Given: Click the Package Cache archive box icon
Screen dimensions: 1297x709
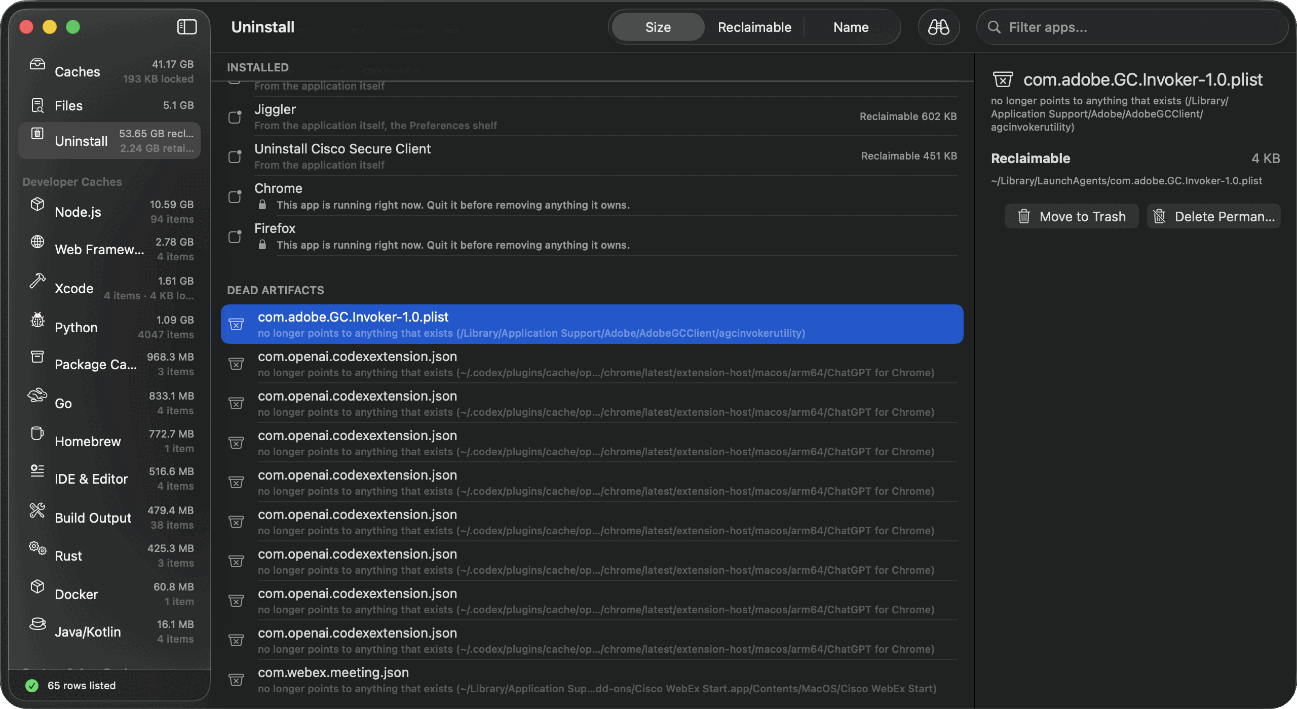Looking at the screenshot, I should pos(37,357).
